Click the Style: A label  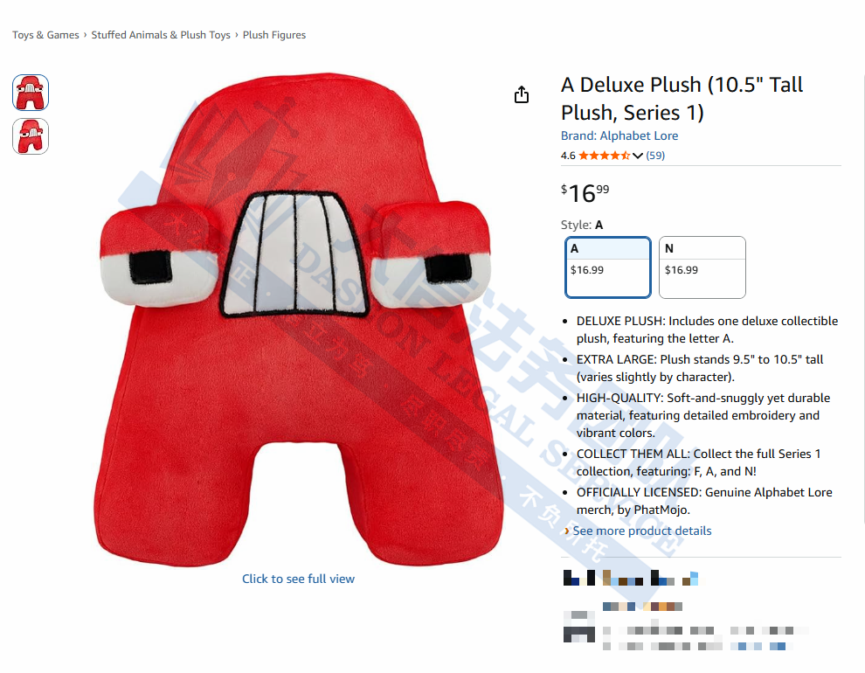tap(582, 225)
